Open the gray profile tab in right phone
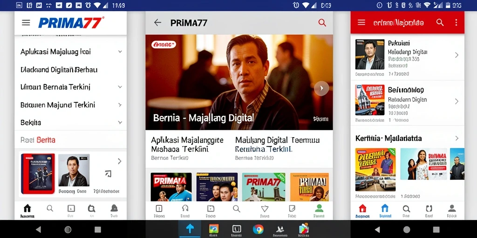 [x=452, y=211]
